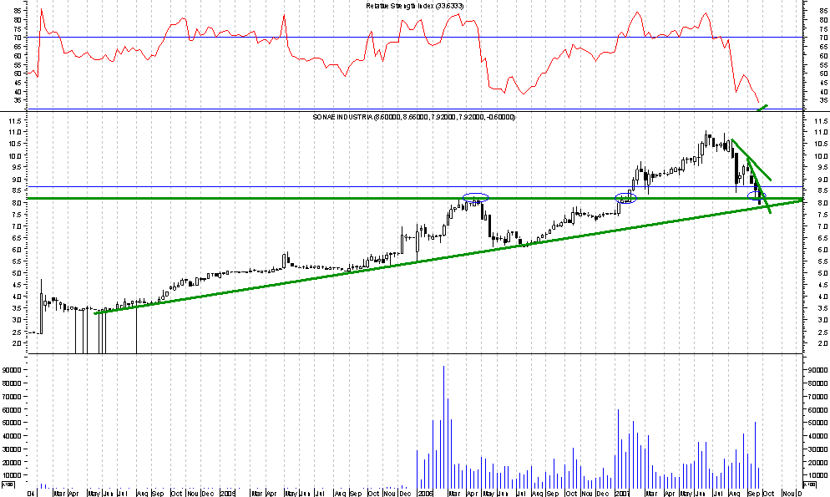Click the 6.0 label on the right price axis

(822, 250)
